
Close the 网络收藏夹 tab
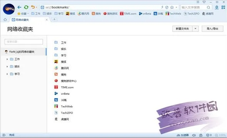[x=47, y=20]
